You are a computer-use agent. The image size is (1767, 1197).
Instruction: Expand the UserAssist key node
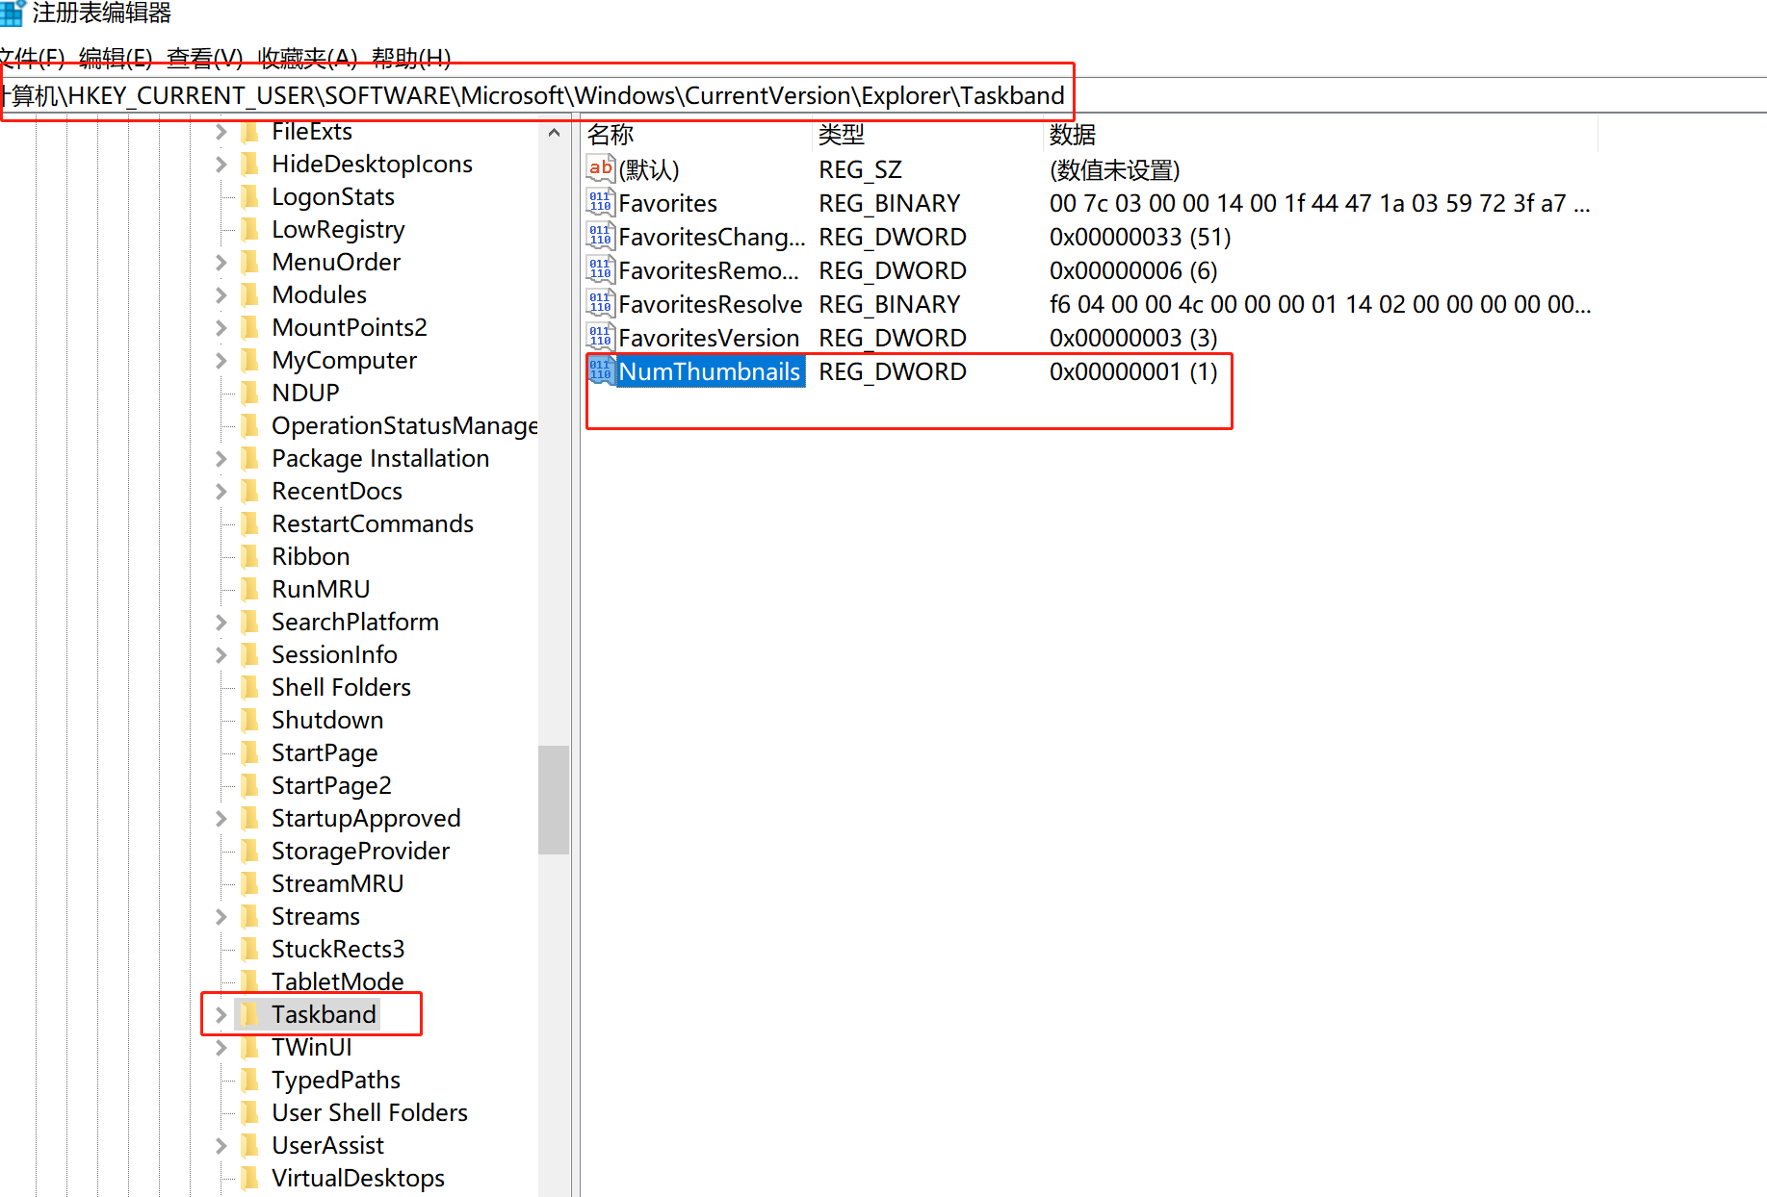tap(221, 1145)
